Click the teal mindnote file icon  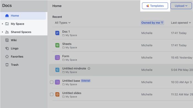pyautogui.click(x=57, y=70)
